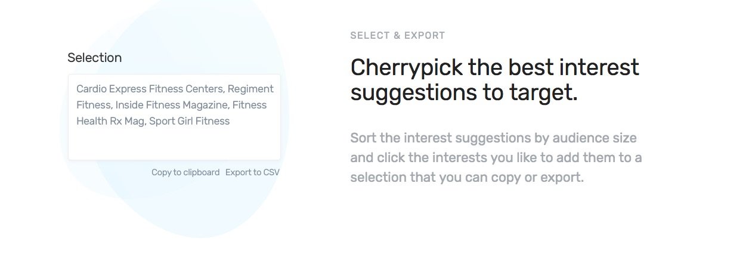Viewport: 752px width, 273px height.
Task: Click the 'selection that you can copy' line
Action: 467,178
